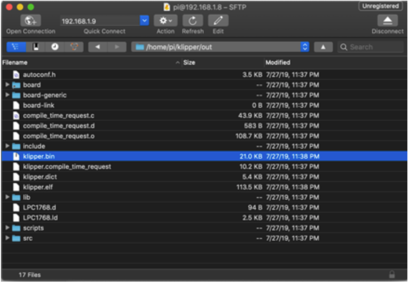This screenshot has width=408, height=282.
Task: Open the Action gear menu
Action: (165, 21)
